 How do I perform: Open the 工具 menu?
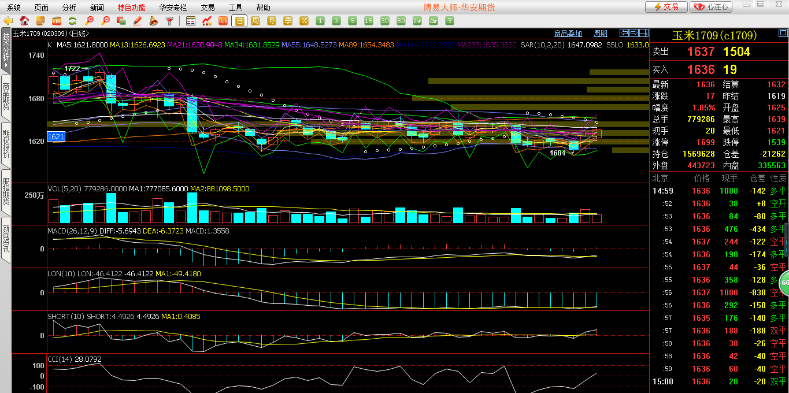[x=236, y=8]
